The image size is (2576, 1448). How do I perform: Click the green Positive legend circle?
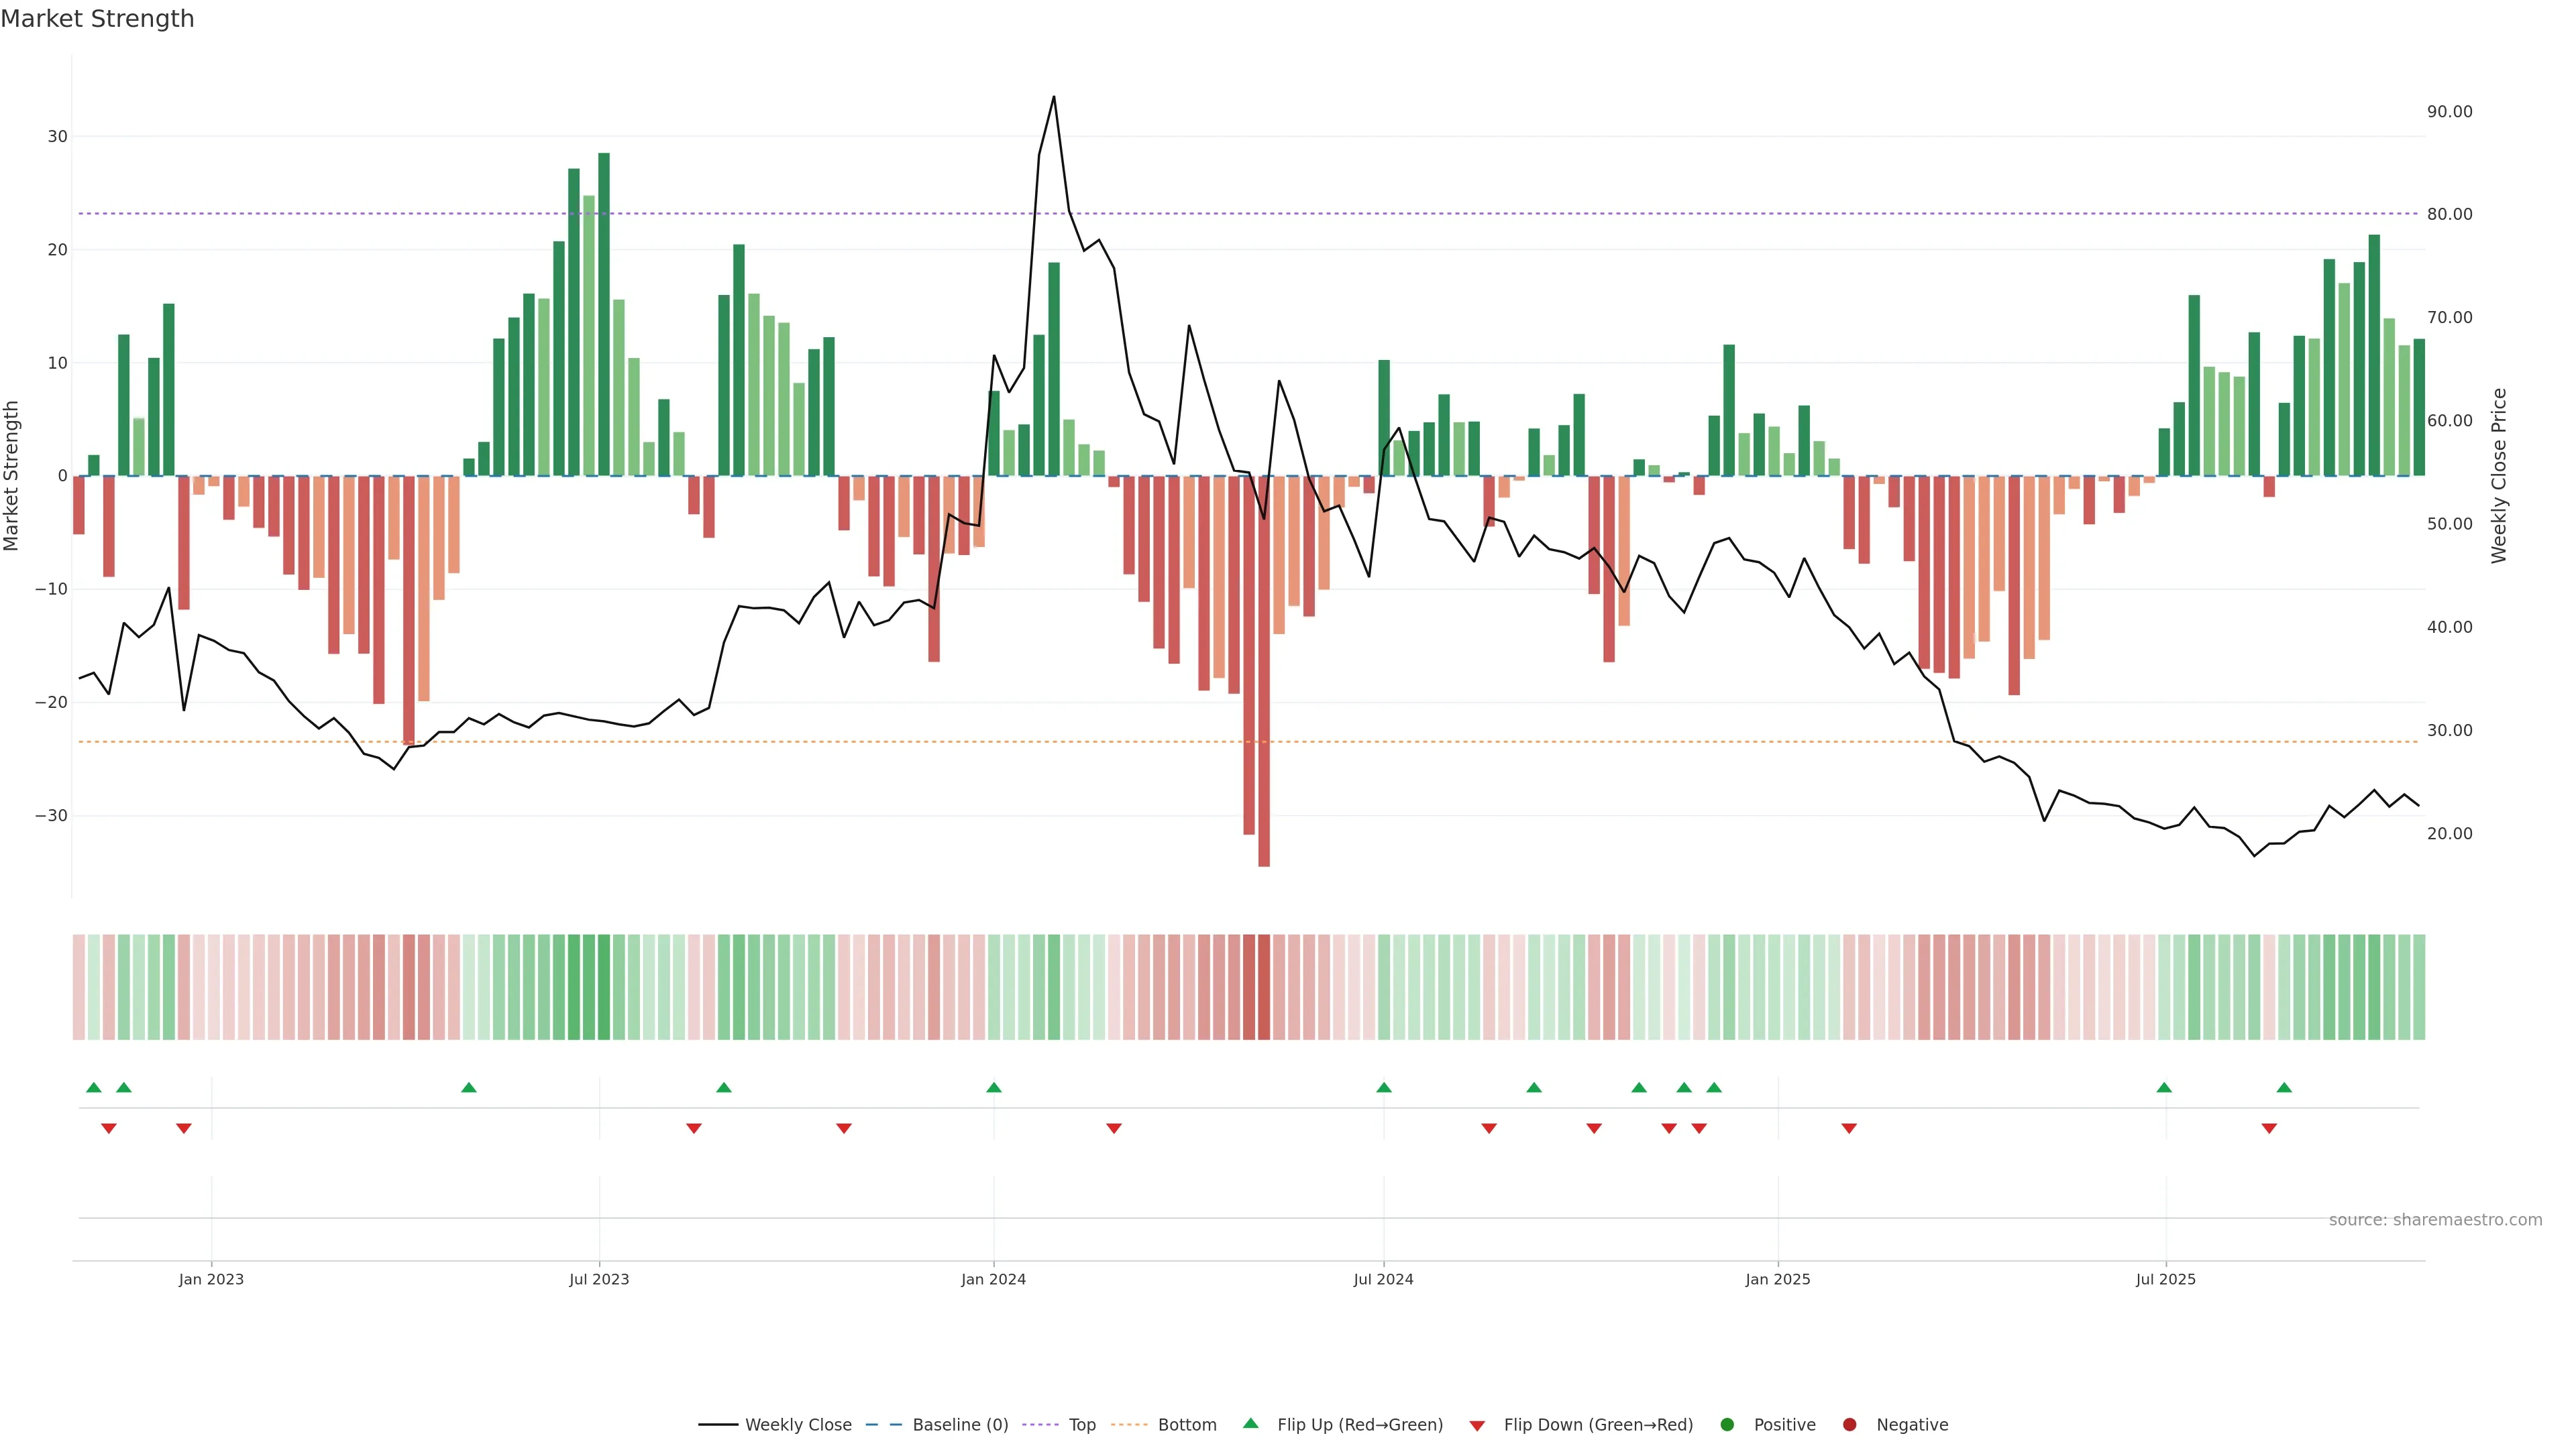(x=1727, y=1425)
